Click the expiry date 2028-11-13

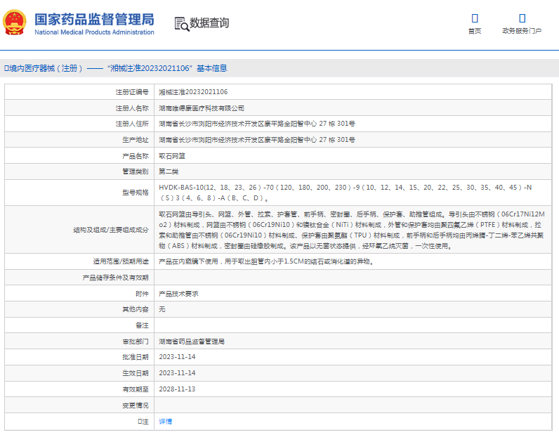coord(177,389)
